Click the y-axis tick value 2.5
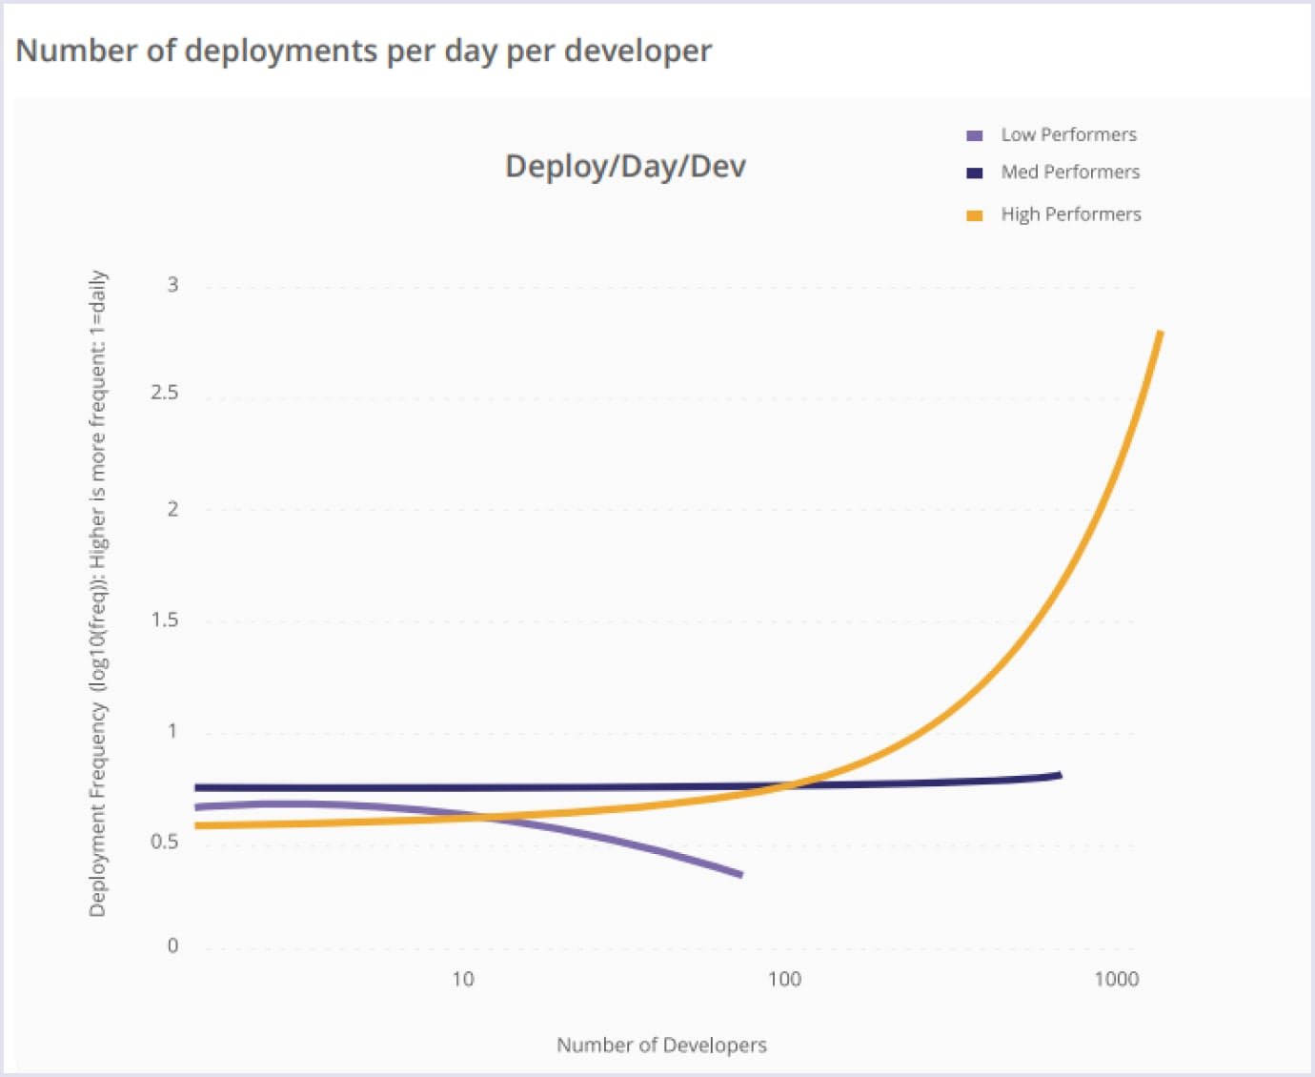 164,392
